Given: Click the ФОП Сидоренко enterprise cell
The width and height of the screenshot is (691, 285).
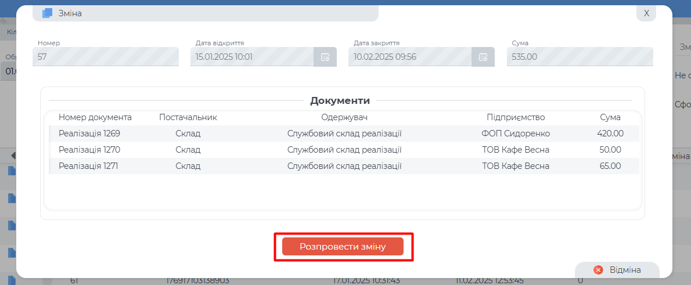Looking at the screenshot, I should pyautogui.click(x=516, y=134).
